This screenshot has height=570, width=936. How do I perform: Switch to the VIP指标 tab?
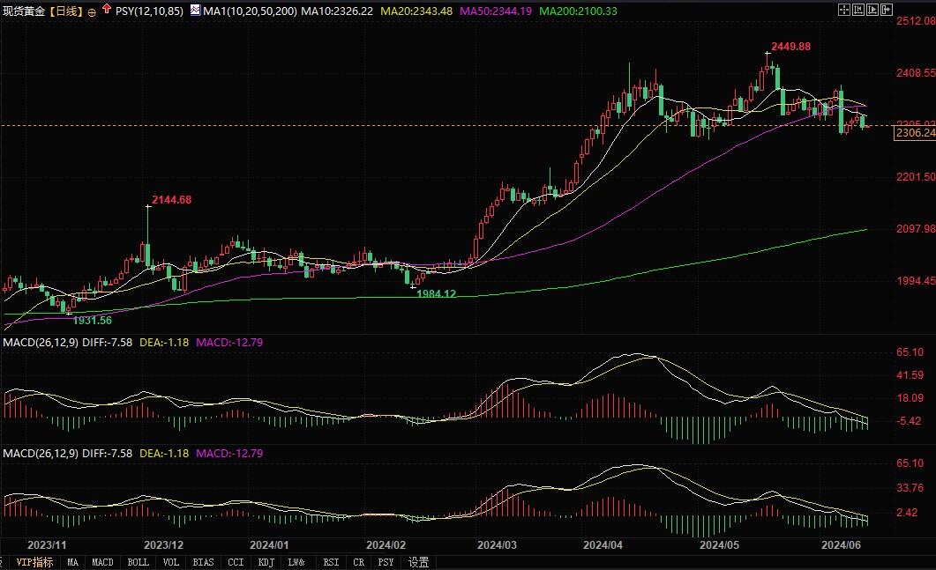tap(34, 562)
